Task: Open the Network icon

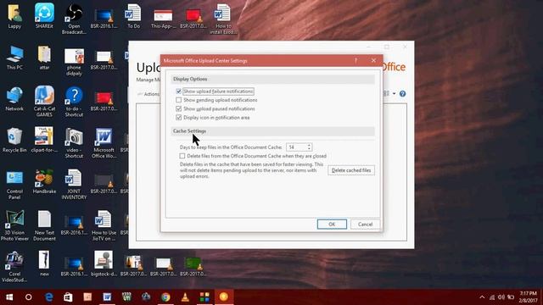Action: (14, 99)
